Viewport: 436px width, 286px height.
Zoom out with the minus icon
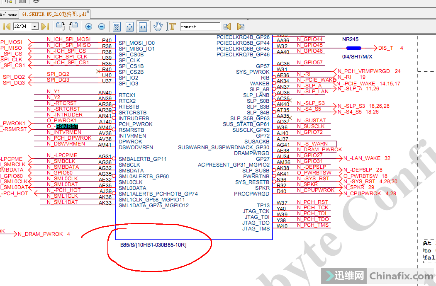point(102,27)
